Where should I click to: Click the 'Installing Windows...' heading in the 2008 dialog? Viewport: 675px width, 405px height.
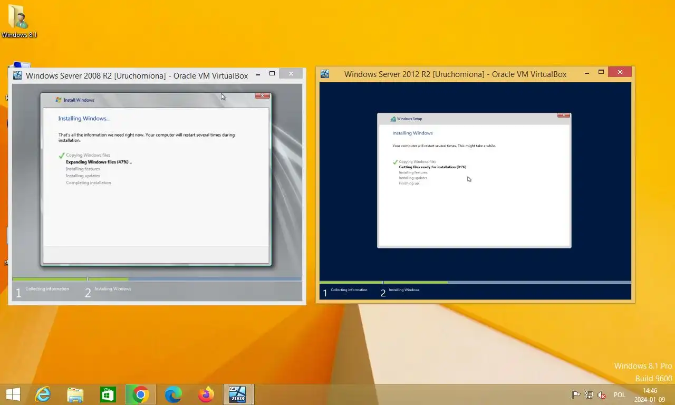[x=84, y=119]
